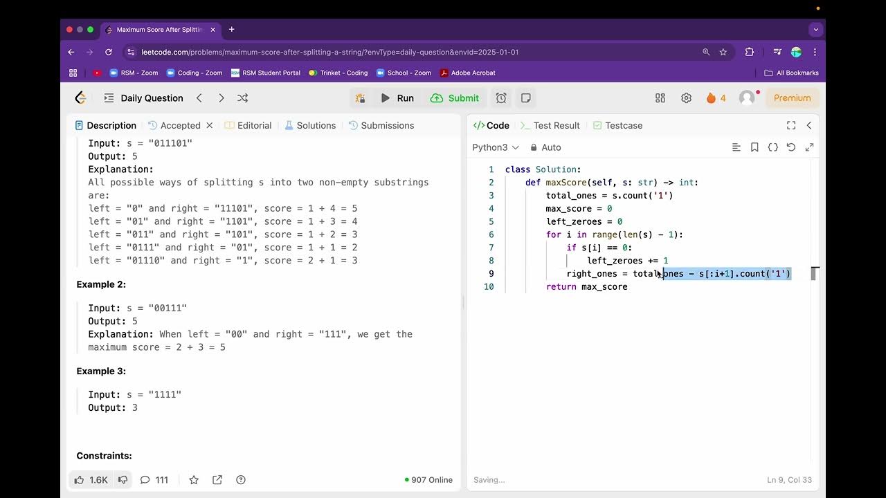Submit the solution
The height and width of the screenshot is (498, 886).
[455, 98]
